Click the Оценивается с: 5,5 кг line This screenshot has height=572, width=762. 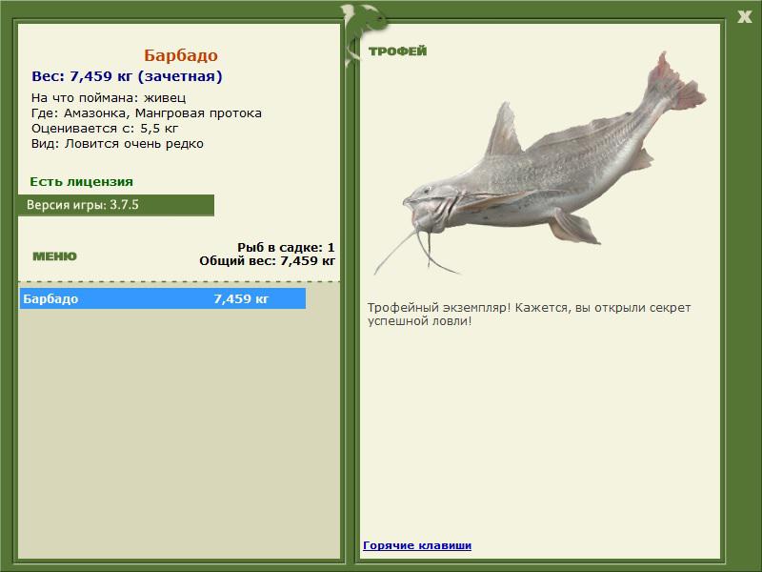point(105,129)
